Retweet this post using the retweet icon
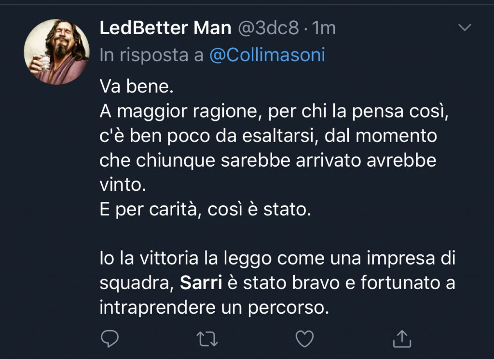This screenshot has height=359, width=494. pos(207,339)
